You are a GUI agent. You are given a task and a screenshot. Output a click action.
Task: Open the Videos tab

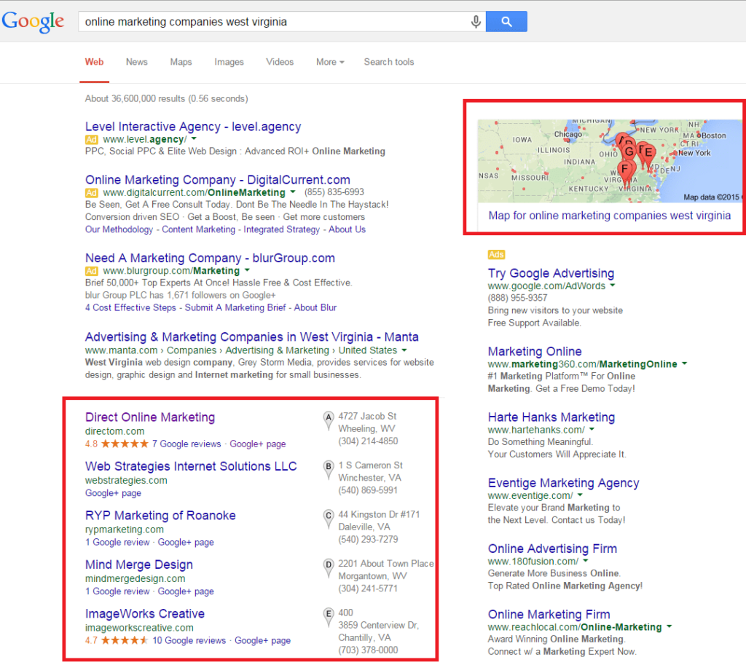[280, 62]
